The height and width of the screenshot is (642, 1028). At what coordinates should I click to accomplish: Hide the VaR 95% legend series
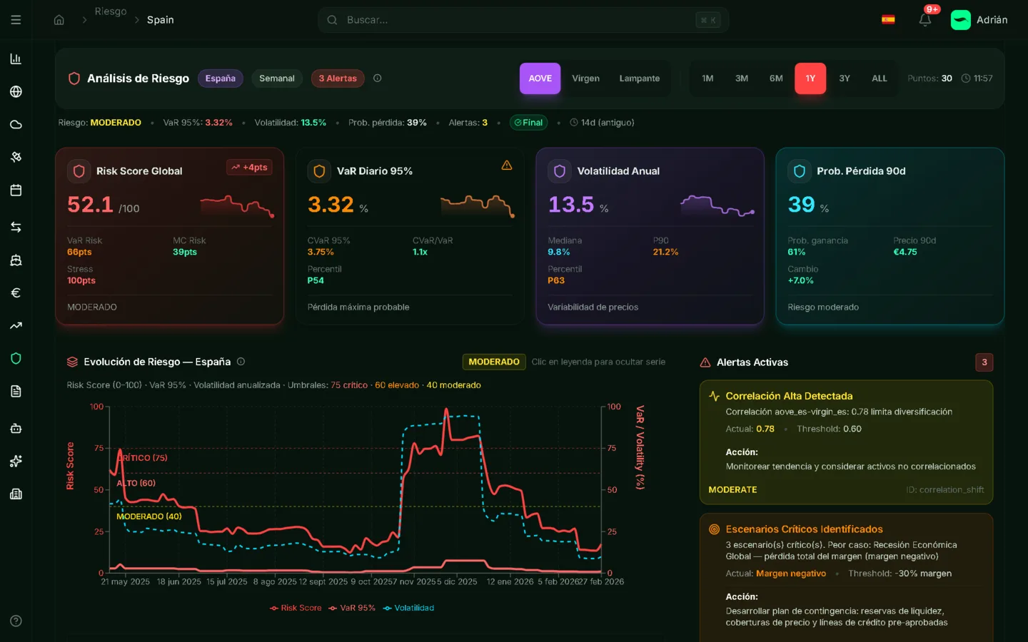coord(352,608)
